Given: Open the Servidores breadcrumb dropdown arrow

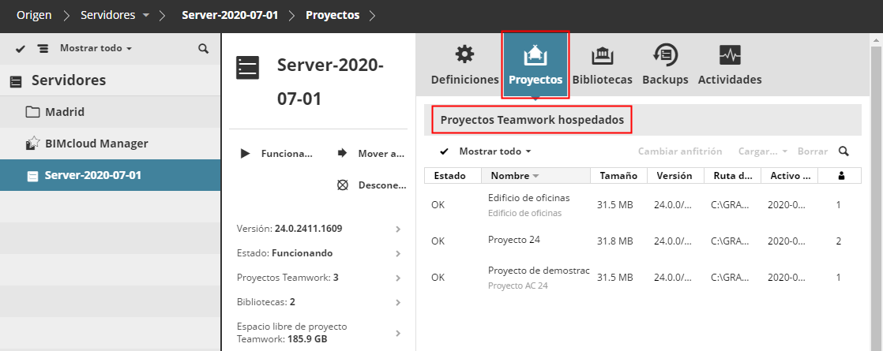Looking at the screenshot, I should coord(146,16).
